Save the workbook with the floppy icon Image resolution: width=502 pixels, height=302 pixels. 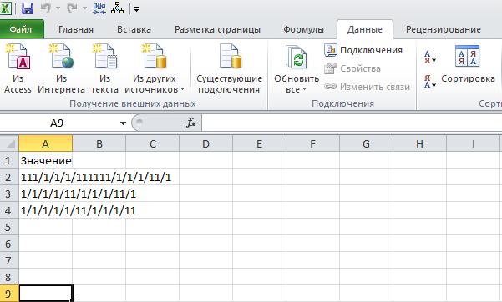click(28, 8)
